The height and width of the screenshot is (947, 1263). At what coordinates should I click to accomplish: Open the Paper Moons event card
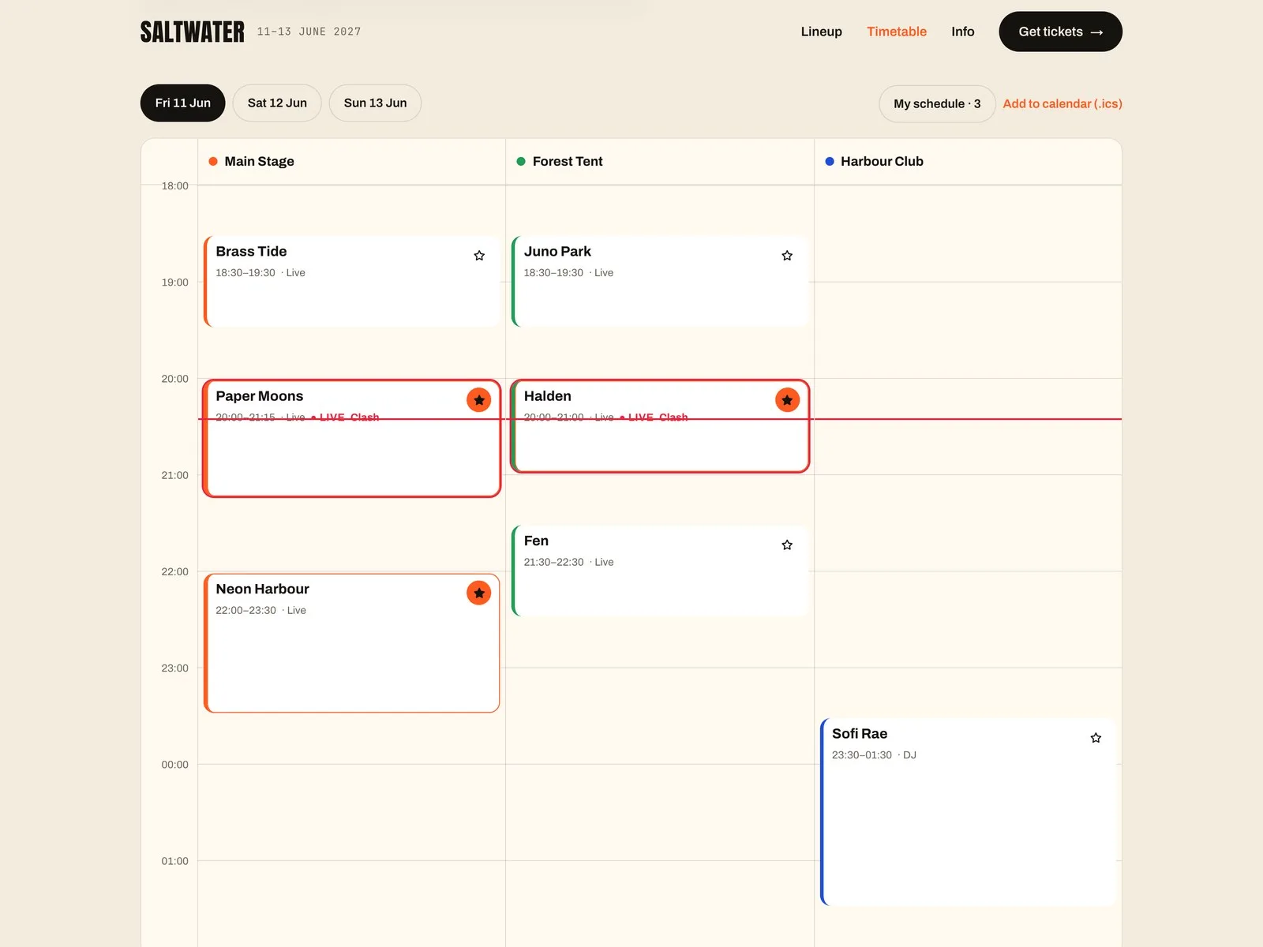352,439
